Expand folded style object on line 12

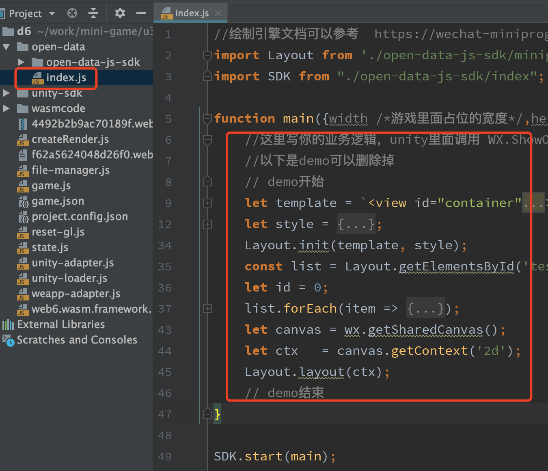207,224
